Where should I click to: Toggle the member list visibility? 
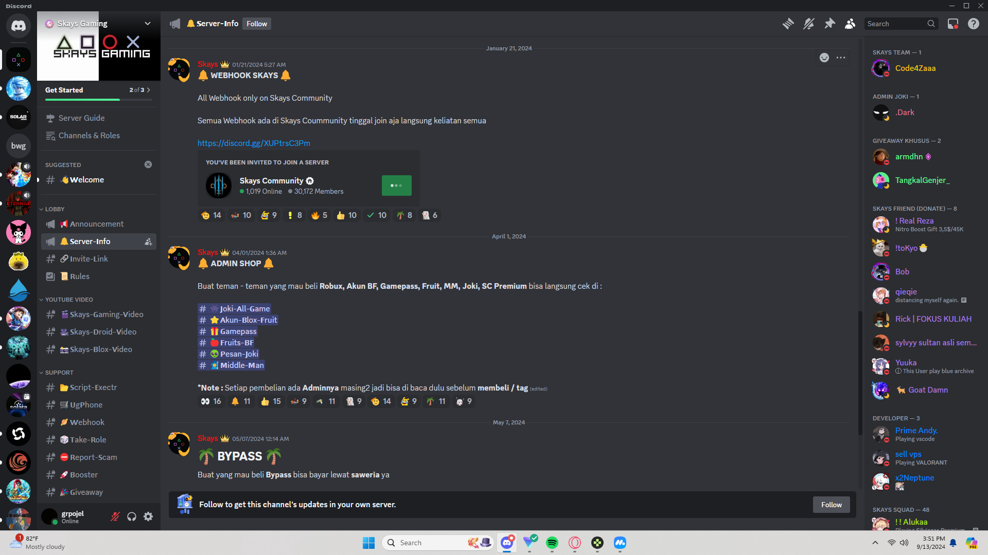(x=850, y=24)
